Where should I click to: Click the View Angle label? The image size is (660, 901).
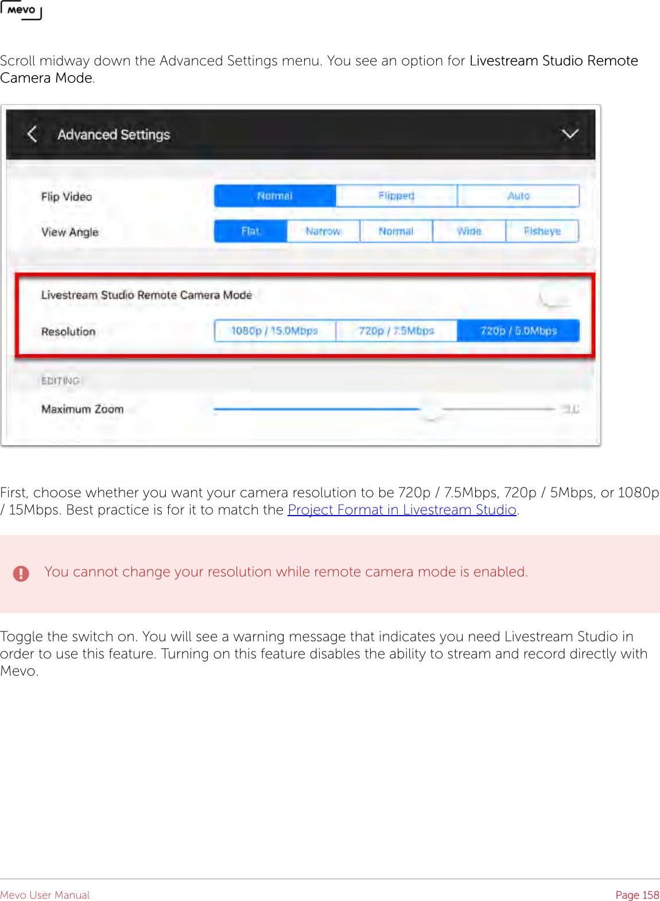(x=70, y=232)
